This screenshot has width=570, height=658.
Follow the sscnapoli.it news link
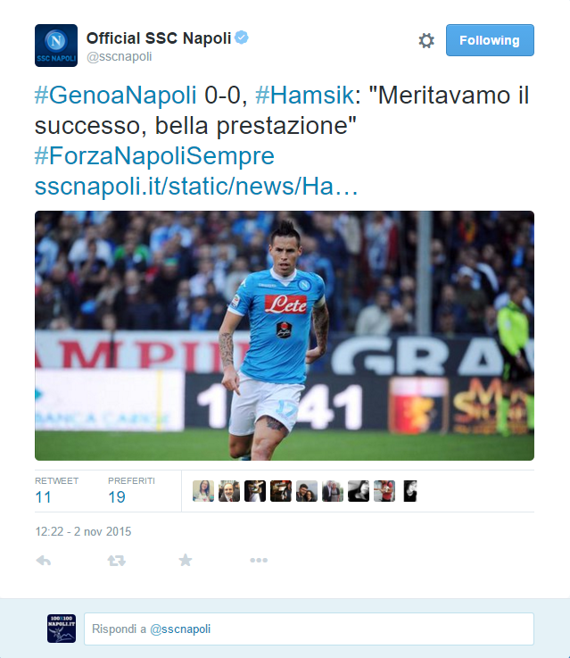[x=196, y=186]
